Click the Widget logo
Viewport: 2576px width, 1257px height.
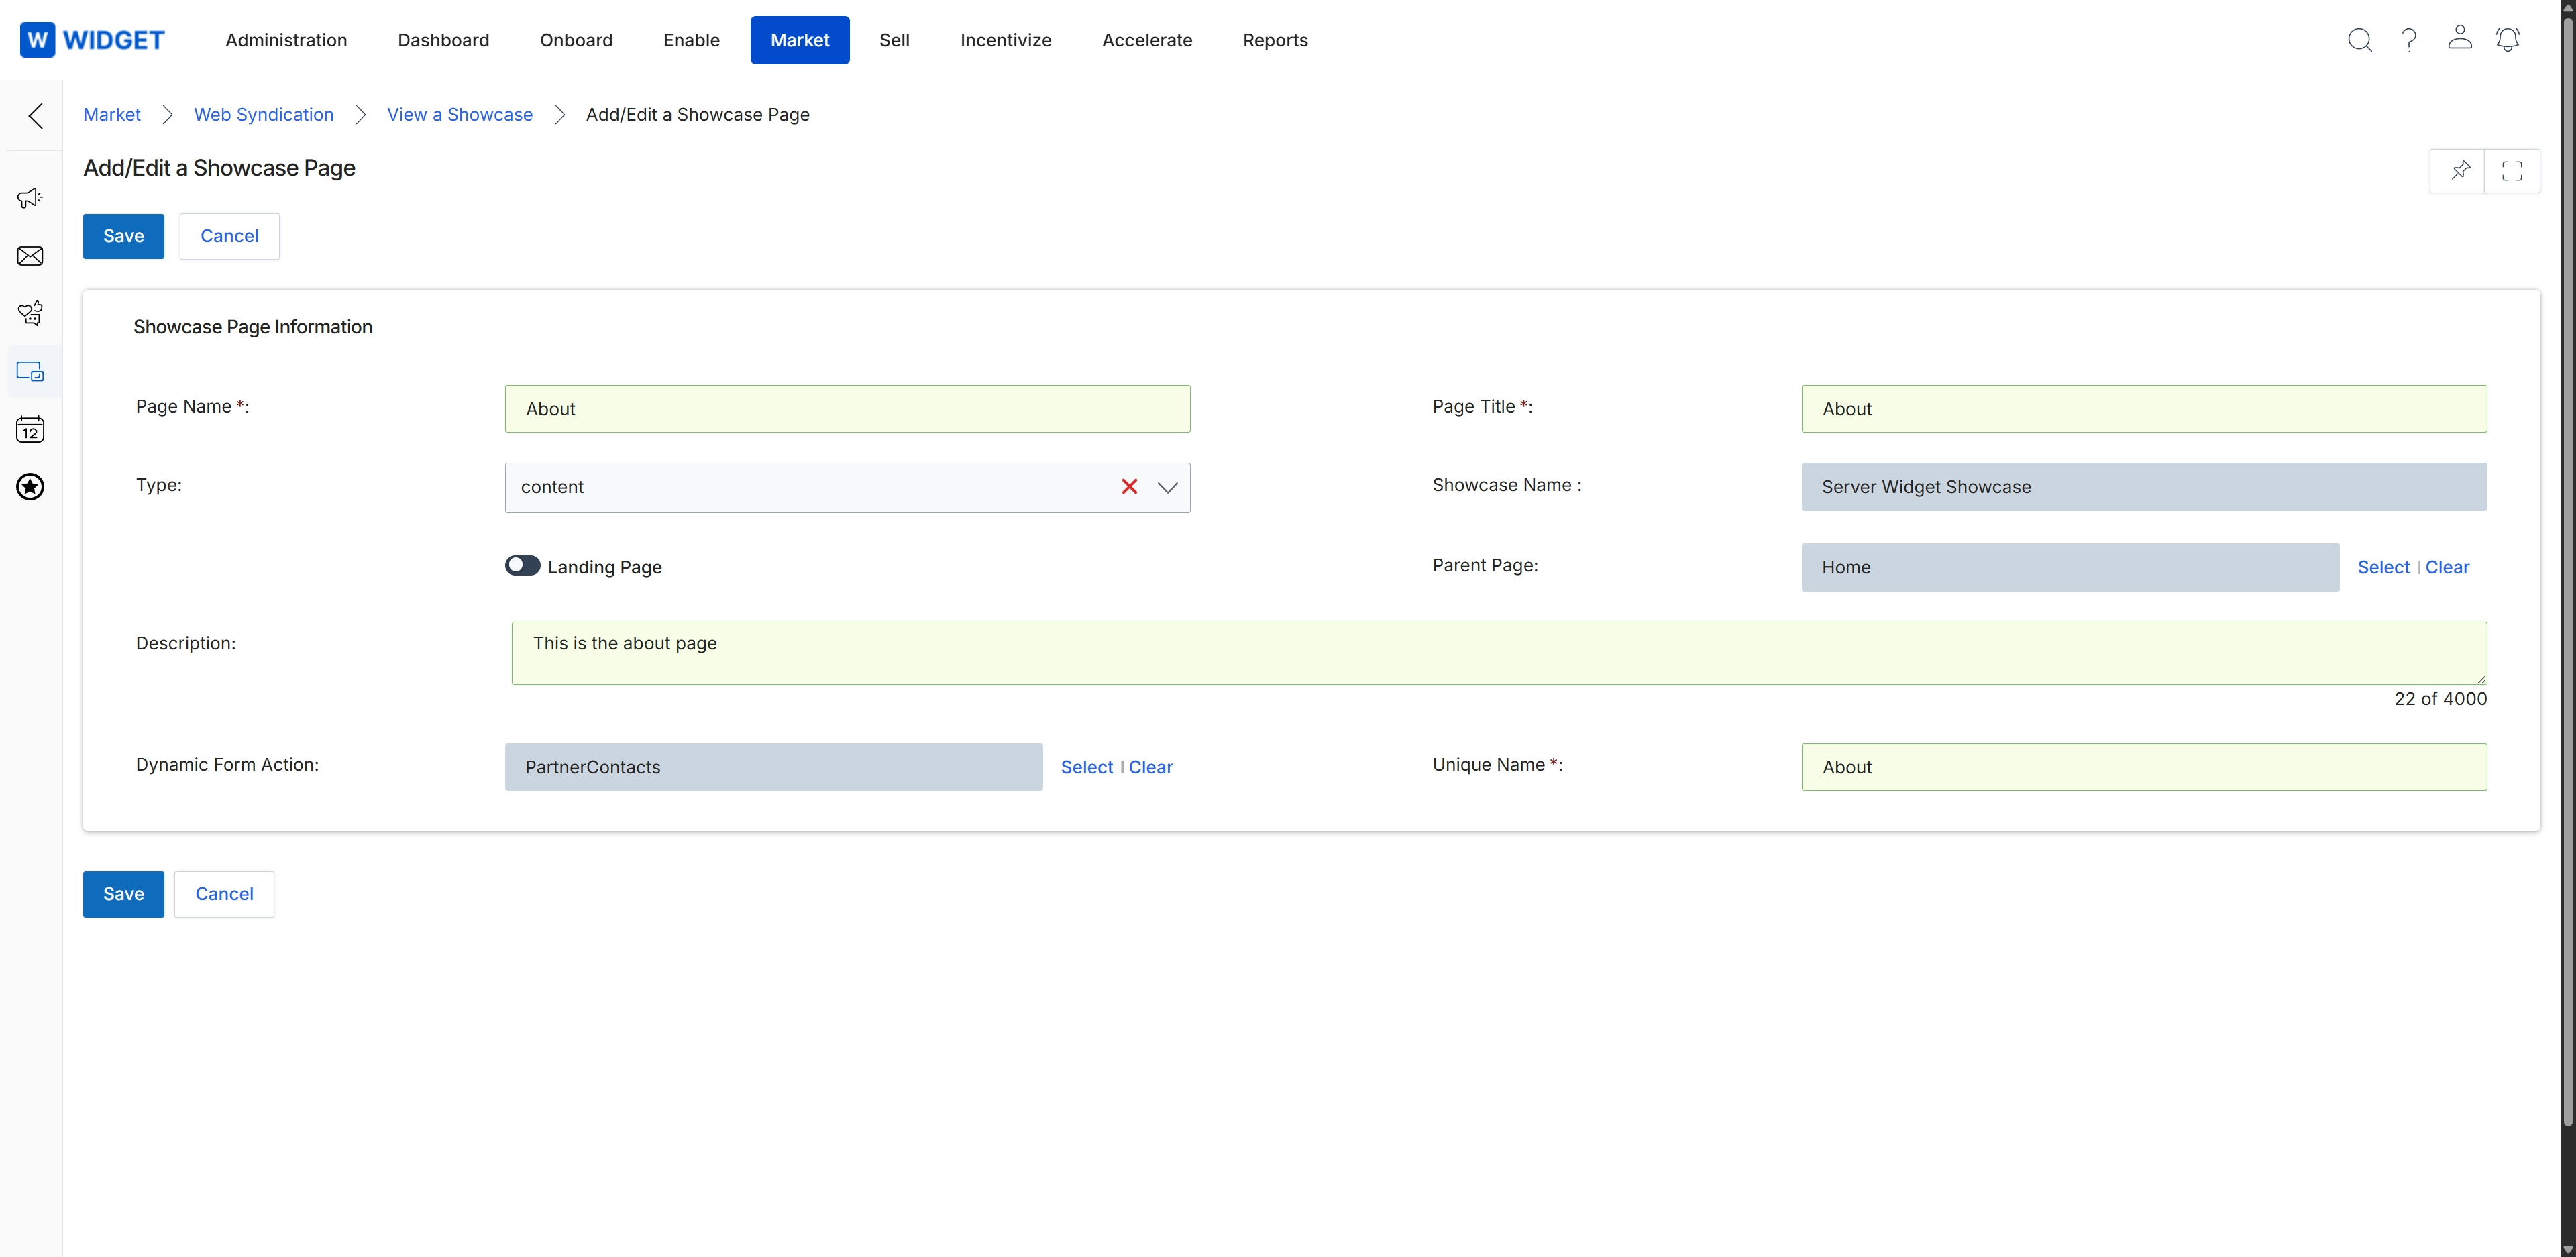point(92,40)
